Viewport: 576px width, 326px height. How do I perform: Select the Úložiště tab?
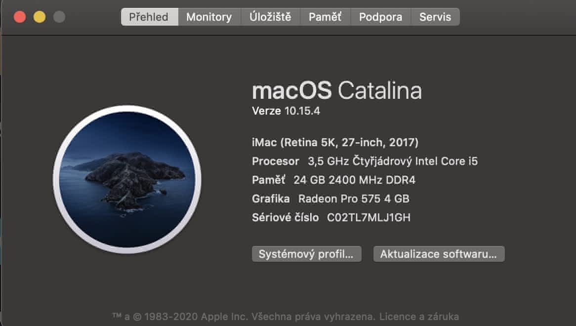pos(270,17)
